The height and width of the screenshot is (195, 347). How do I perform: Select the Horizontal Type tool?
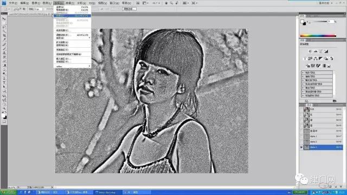coord(4,83)
